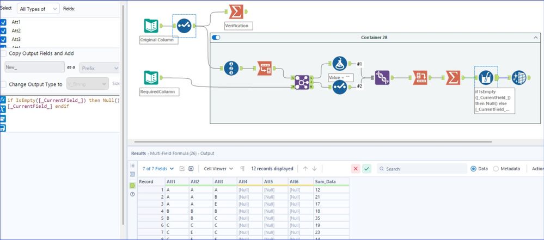
Task: Click the X variables icon in expression editor
Action: [x=3, y=109]
